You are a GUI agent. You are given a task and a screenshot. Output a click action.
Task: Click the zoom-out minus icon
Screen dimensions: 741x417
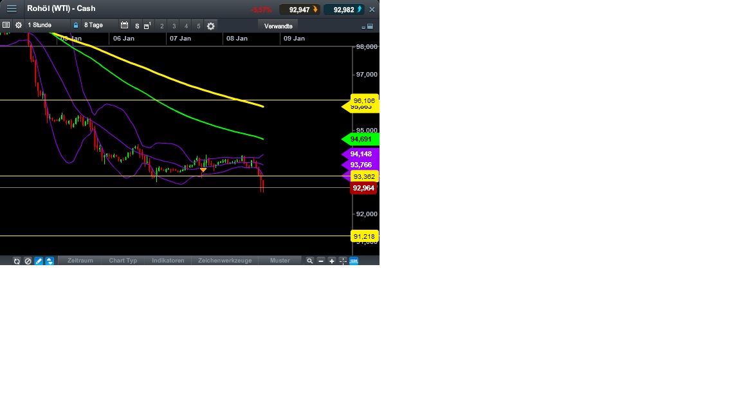click(320, 261)
